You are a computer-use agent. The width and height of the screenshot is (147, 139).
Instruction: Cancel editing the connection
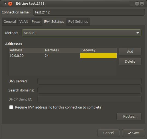108,133
